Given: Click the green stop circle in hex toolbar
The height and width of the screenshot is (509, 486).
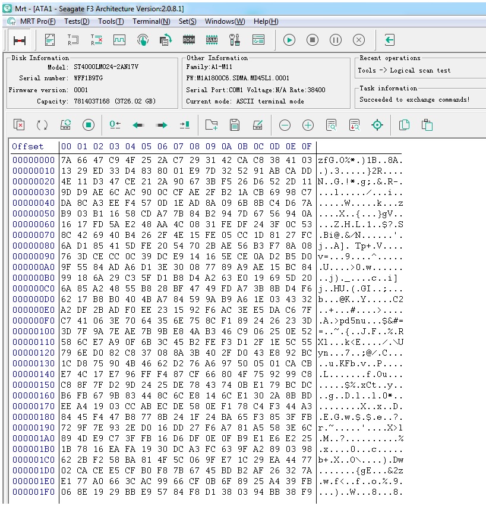Looking at the screenshot, I should click(x=89, y=125).
